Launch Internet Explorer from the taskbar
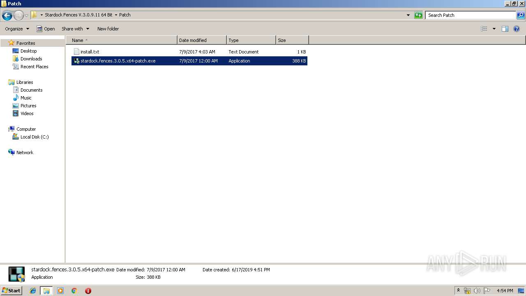This screenshot has height=296, width=526. (33, 291)
